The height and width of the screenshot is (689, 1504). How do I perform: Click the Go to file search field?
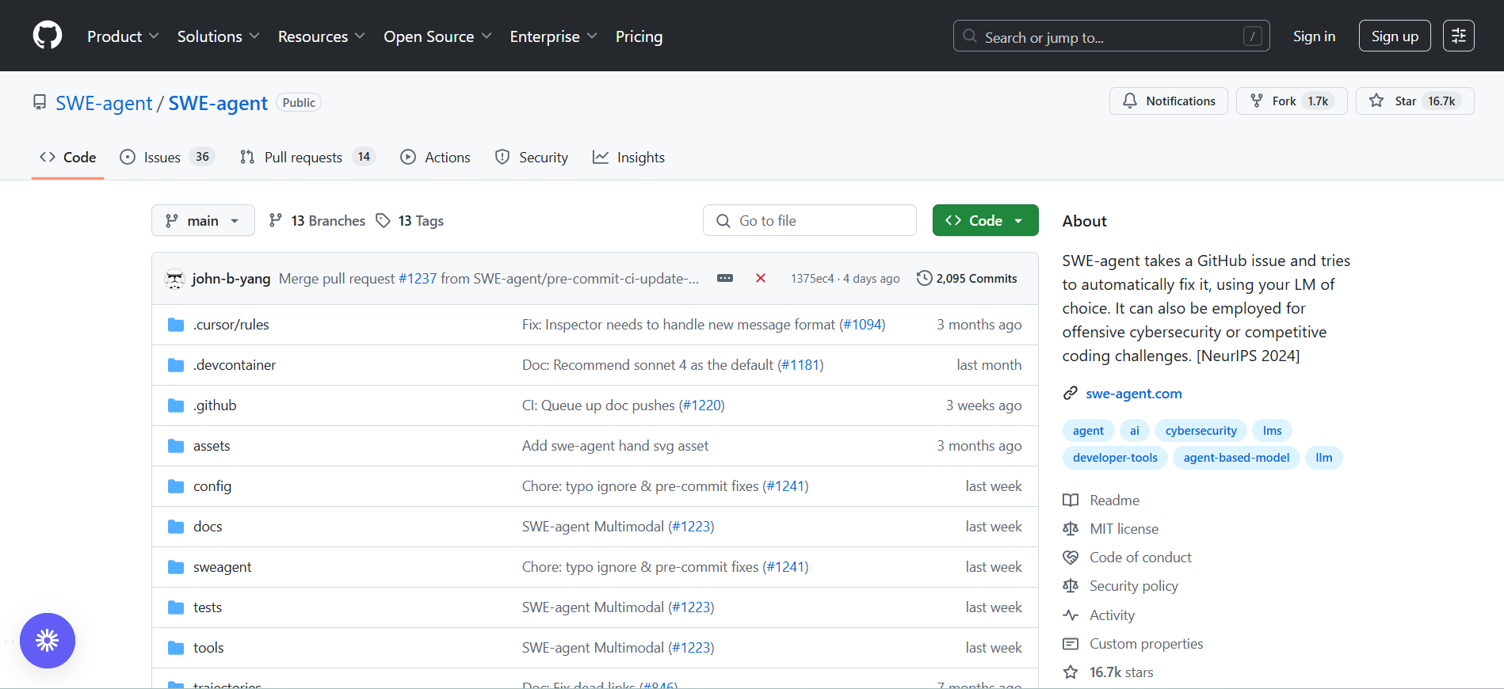click(x=810, y=220)
